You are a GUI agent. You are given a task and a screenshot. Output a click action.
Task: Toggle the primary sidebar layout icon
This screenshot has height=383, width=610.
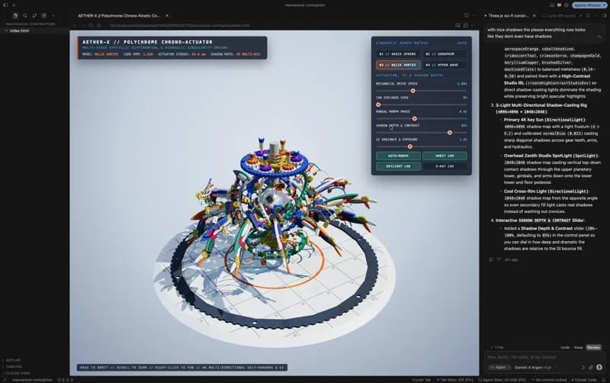tap(5, 5)
